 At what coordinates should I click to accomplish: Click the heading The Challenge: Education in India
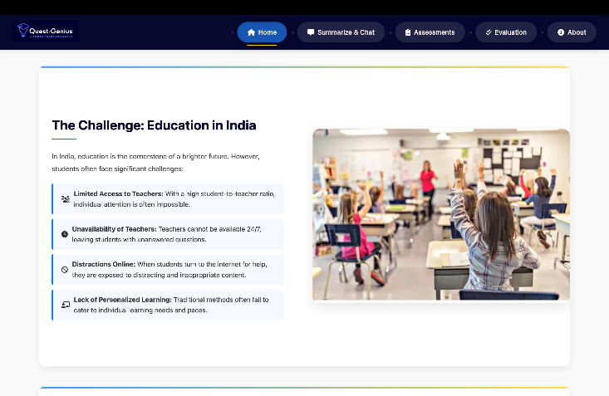pyautogui.click(x=154, y=125)
